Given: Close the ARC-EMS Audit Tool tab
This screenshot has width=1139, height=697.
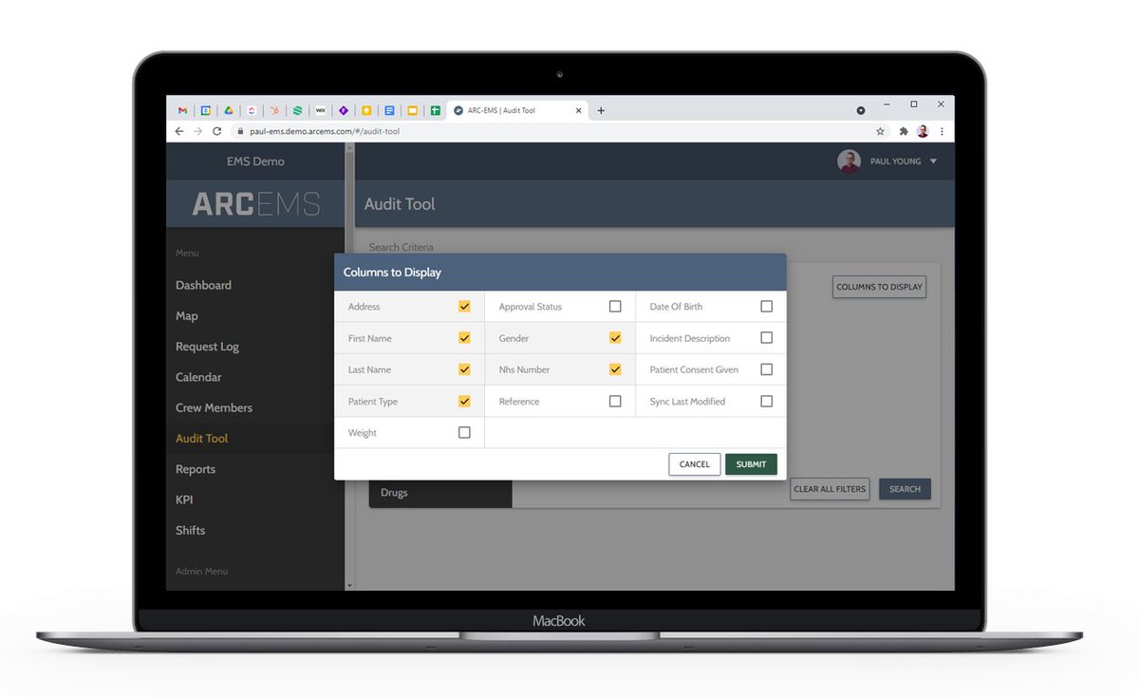Looking at the screenshot, I should coord(579,110).
